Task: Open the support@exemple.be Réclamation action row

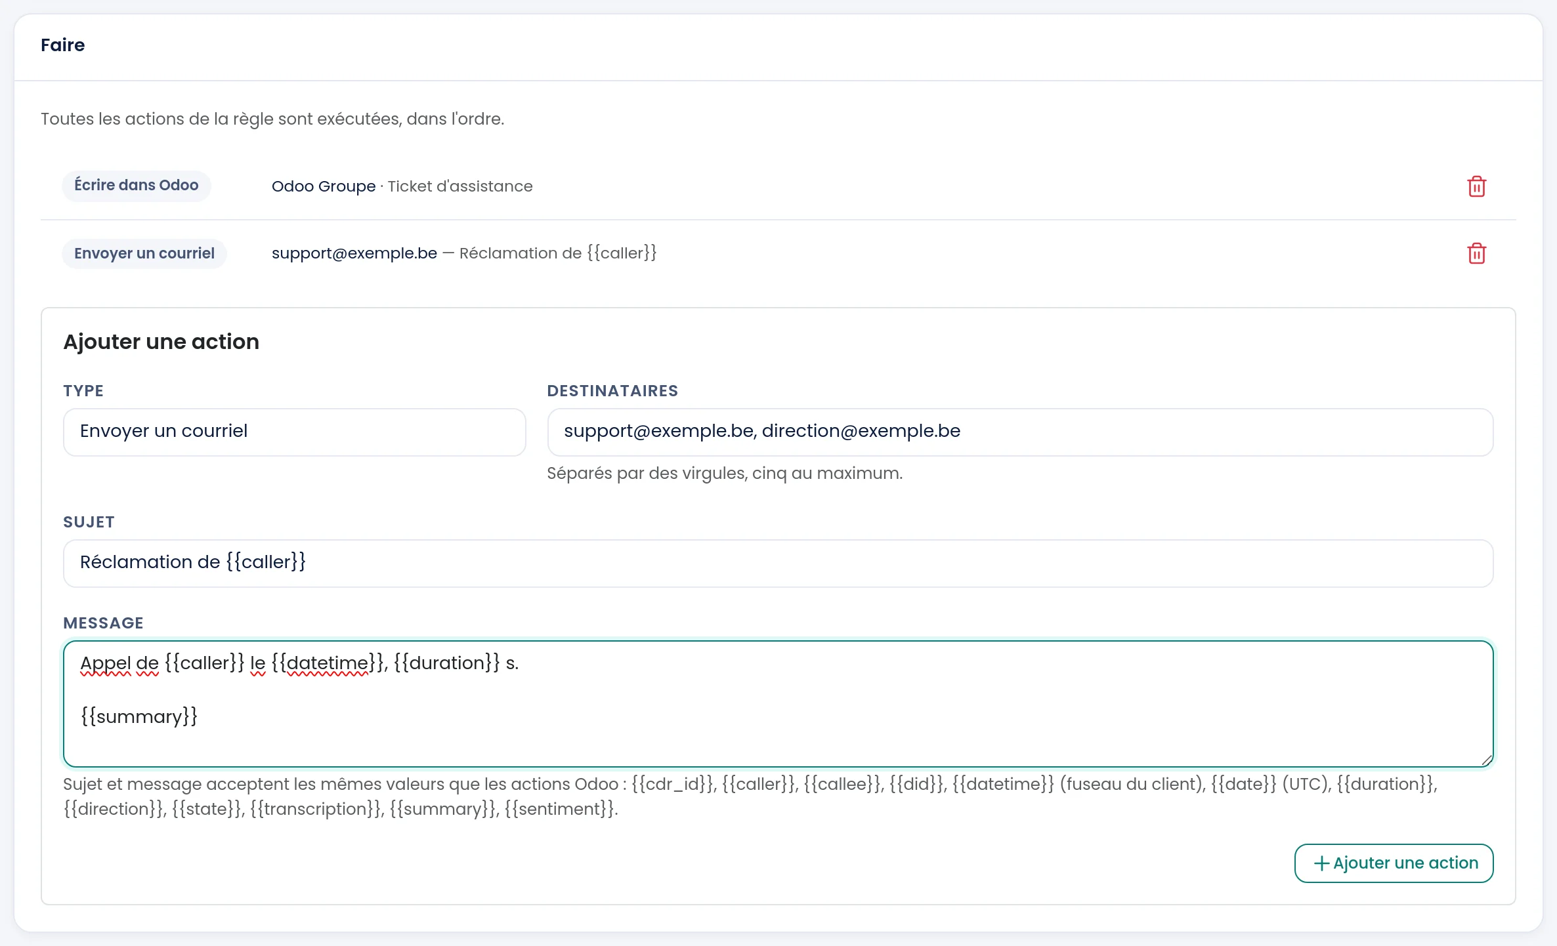Action: point(778,253)
